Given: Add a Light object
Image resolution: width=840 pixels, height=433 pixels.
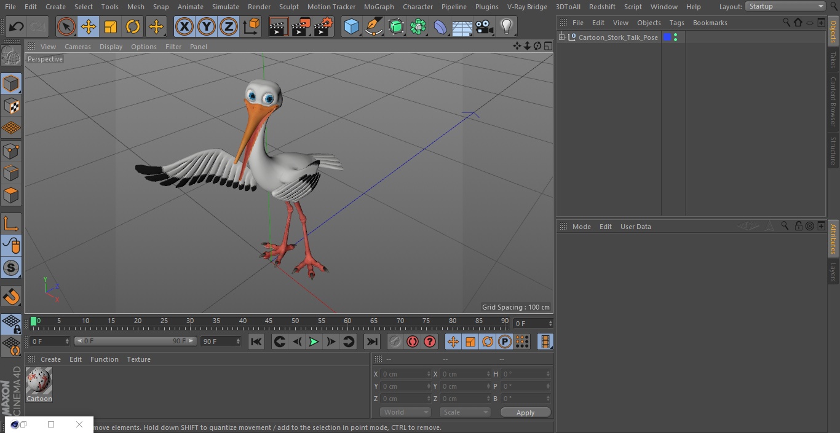Looking at the screenshot, I should coord(507,26).
